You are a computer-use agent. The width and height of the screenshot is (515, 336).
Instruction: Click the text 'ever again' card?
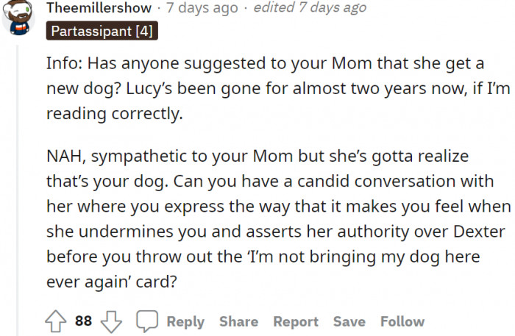[112, 282]
